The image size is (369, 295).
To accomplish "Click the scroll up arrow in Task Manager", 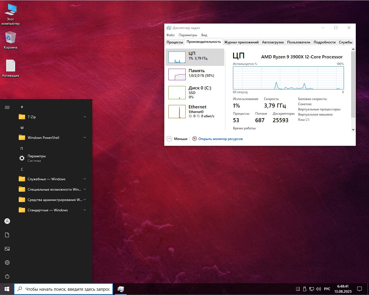I will (x=353, y=49).
